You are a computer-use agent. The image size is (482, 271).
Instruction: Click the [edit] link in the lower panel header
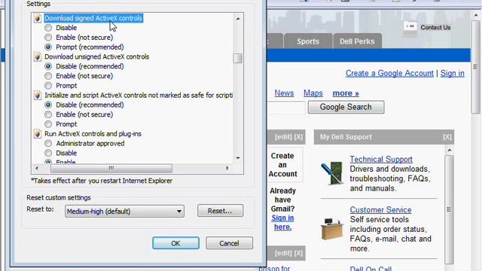coord(284,253)
